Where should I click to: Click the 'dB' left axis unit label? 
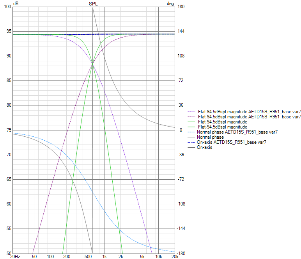coord(16,4)
